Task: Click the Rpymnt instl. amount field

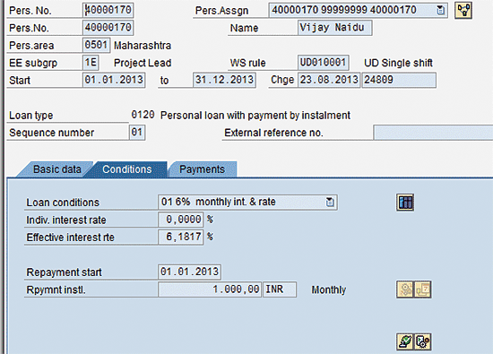Action: click(210, 289)
